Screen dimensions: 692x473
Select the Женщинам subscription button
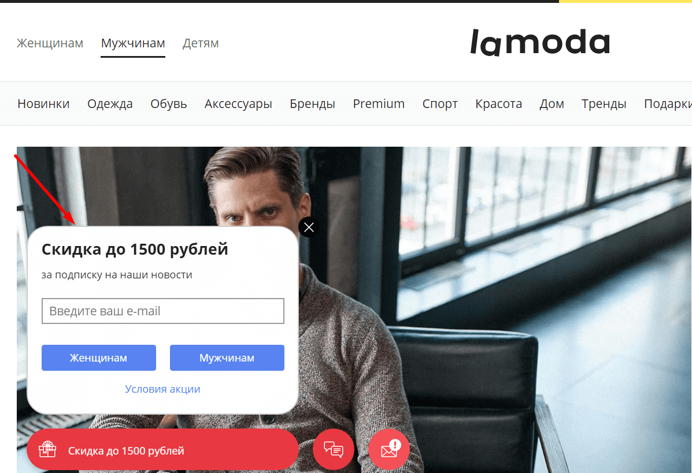(99, 357)
